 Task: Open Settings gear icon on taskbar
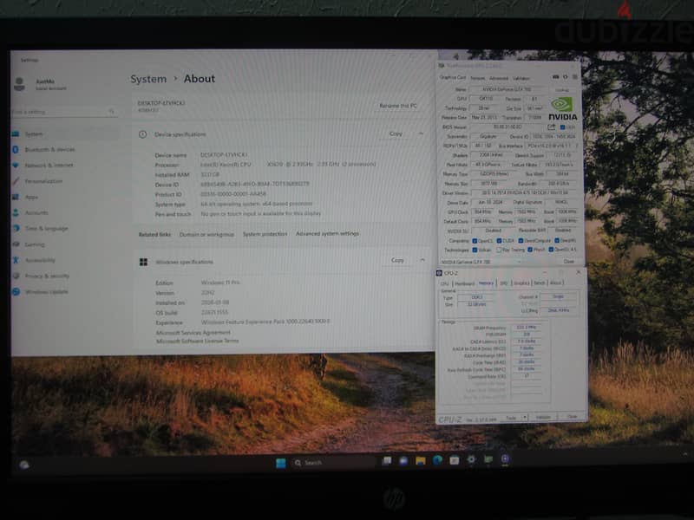[471, 460]
